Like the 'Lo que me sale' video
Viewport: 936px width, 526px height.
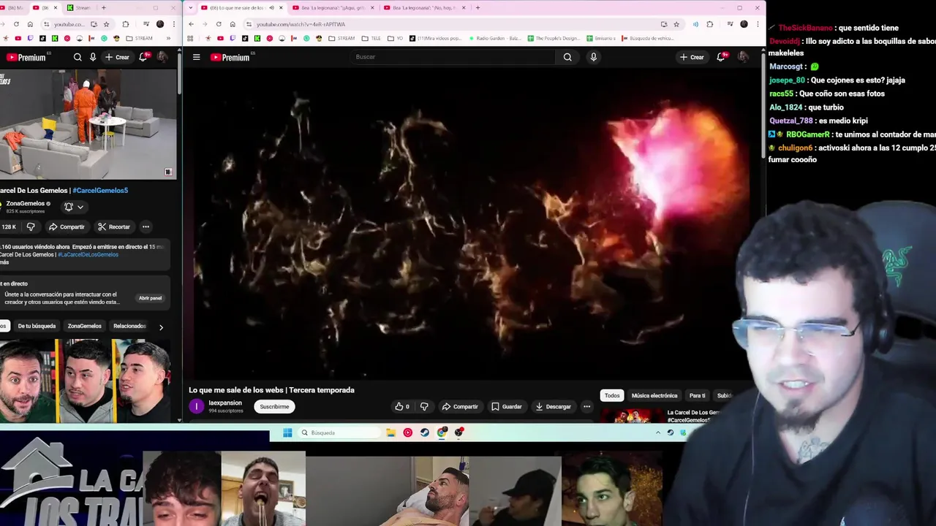click(x=401, y=407)
